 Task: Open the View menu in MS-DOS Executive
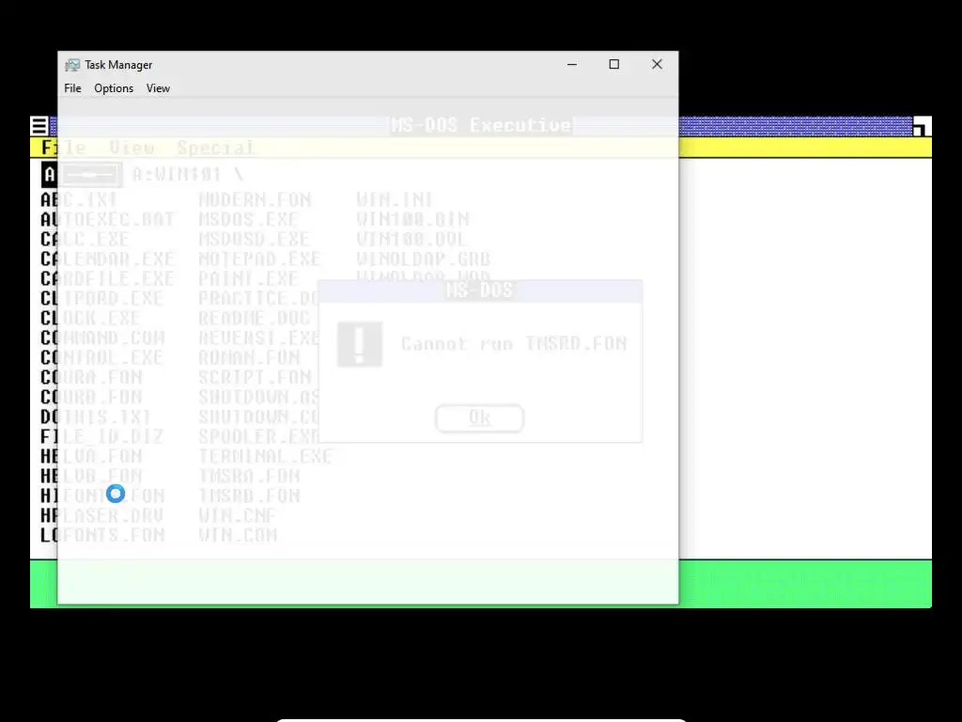132,148
